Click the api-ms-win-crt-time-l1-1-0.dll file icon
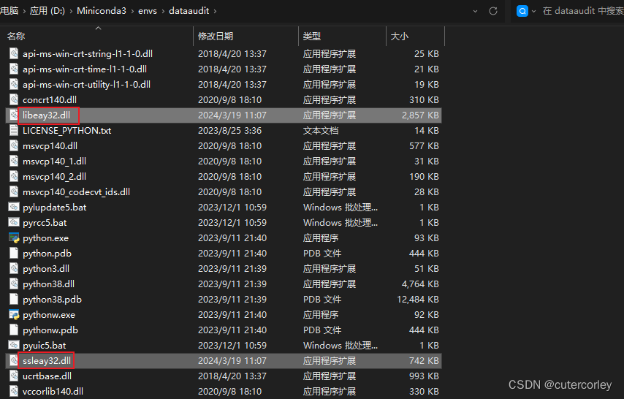624x399 pixels. coord(14,69)
